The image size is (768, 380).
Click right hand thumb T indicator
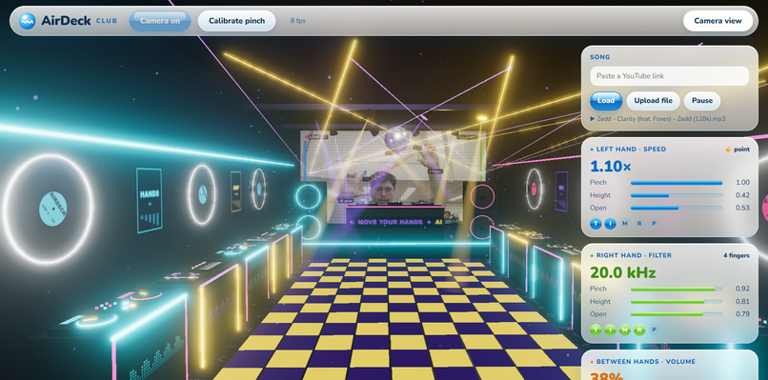[596, 330]
